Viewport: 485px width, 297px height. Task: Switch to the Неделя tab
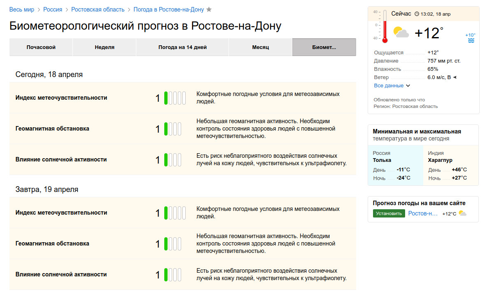point(105,47)
